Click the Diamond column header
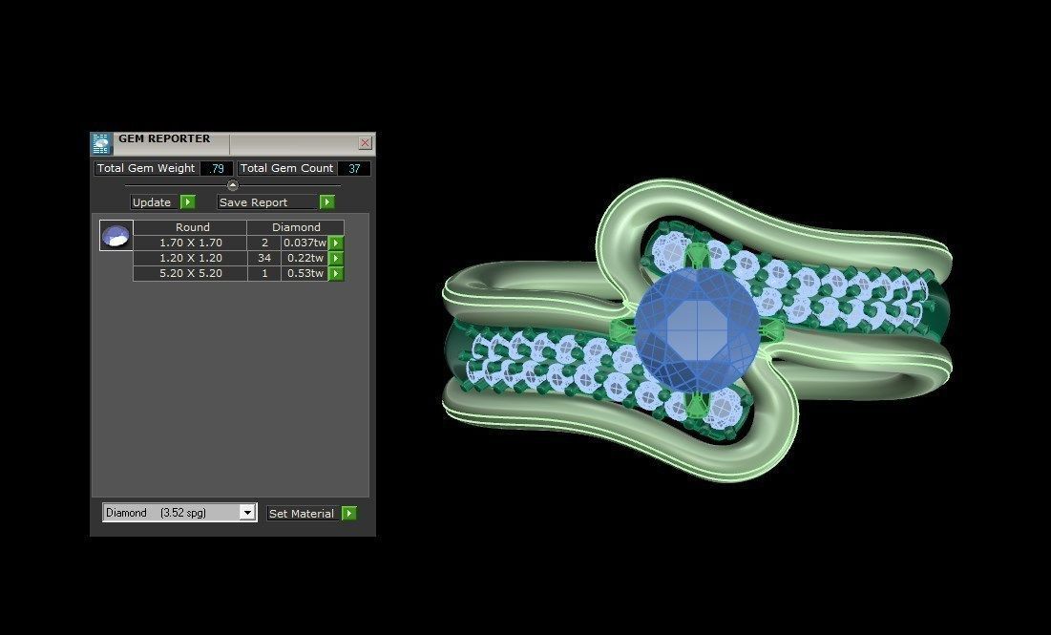Screen dimensions: 1051x635 tap(296, 227)
